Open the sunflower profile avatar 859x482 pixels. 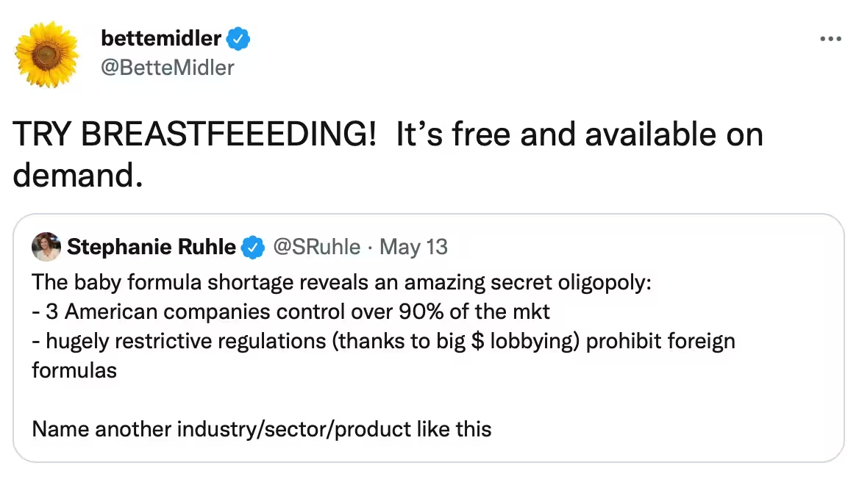pos(46,54)
